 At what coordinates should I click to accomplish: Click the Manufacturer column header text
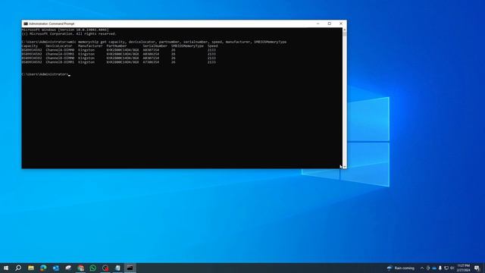pos(90,45)
